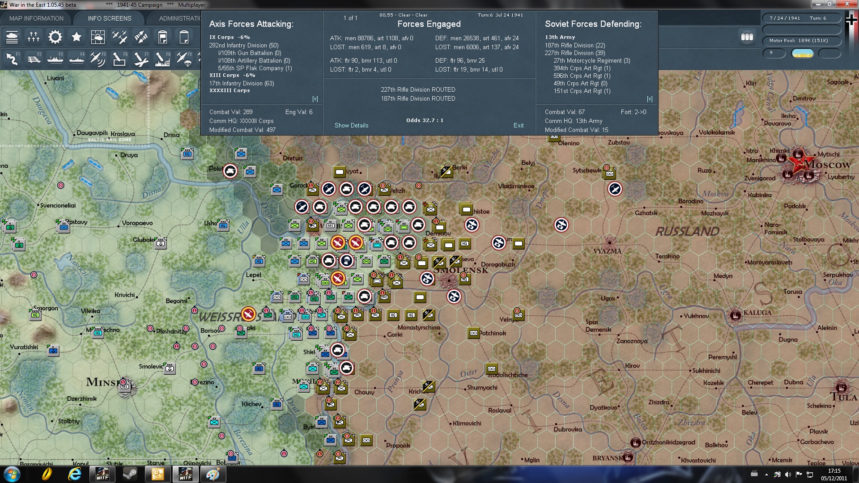Click the clear weather indicator swatch

(x=803, y=53)
